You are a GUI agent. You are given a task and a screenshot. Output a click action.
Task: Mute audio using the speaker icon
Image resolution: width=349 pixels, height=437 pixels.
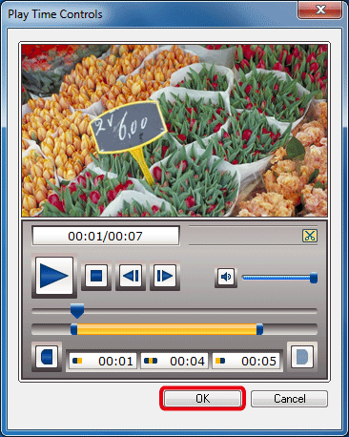pyautogui.click(x=226, y=277)
